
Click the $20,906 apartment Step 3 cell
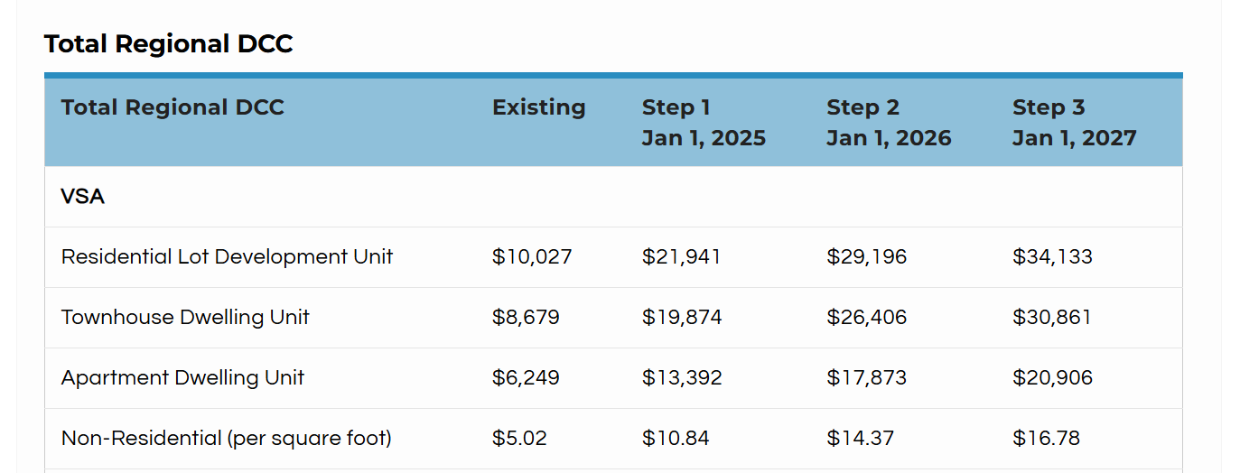tap(1052, 378)
